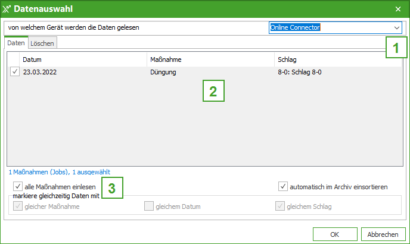Image resolution: width=410 pixels, height=244 pixels.
Task: Switch to the Löschen tab
Action: pyautogui.click(x=42, y=43)
